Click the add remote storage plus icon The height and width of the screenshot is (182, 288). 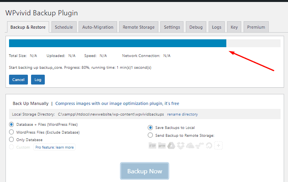point(218,145)
